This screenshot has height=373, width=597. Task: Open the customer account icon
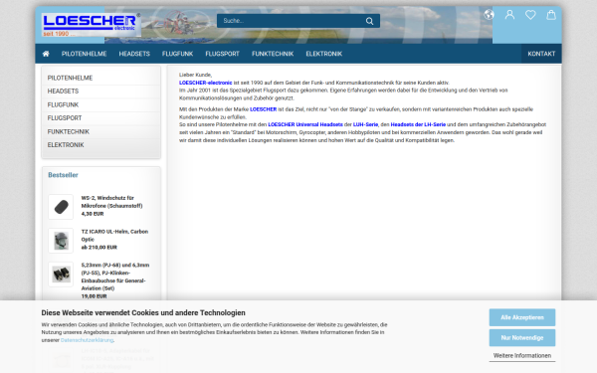(509, 15)
